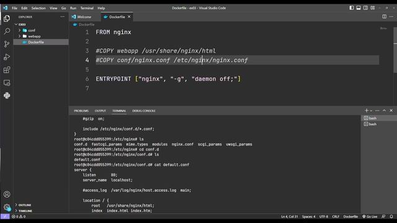Switch to Output panel tab
The width and height of the screenshot is (397, 223).
pyautogui.click(x=100, y=111)
